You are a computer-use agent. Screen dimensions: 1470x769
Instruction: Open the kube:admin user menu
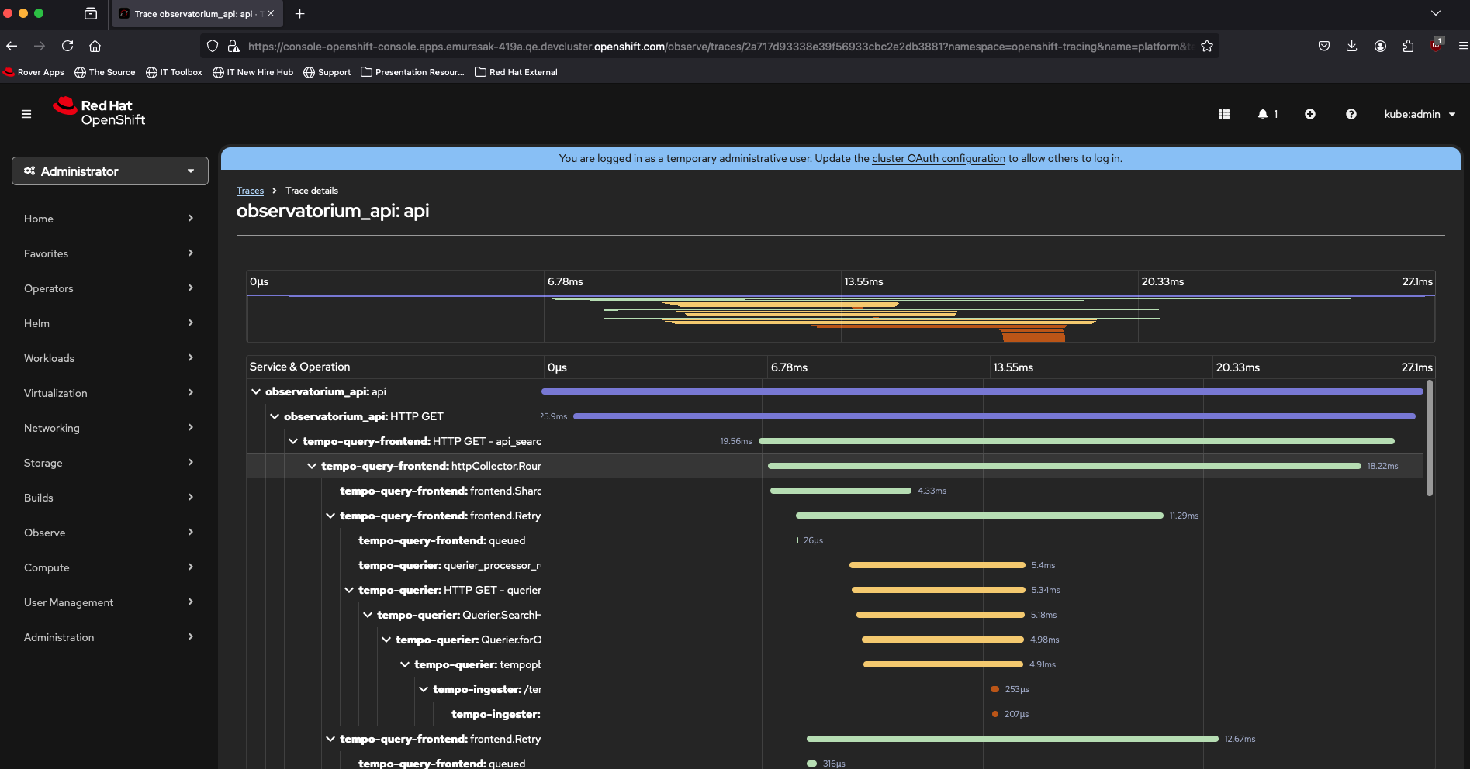(x=1420, y=114)
